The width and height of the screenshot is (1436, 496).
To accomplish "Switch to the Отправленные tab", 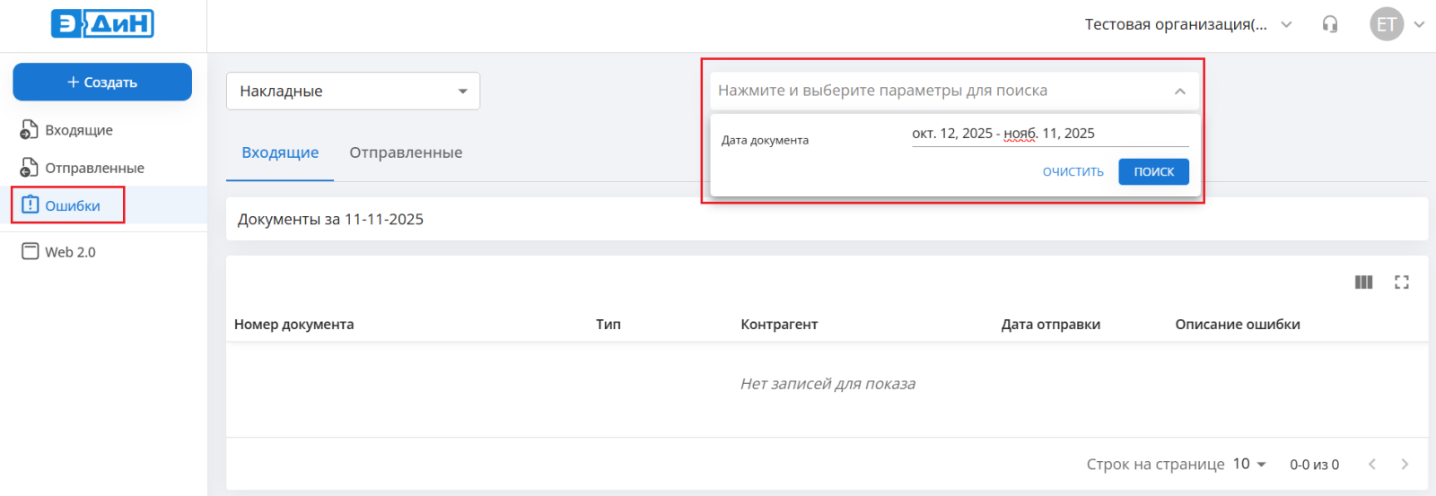I will click(x=406, y=152).
